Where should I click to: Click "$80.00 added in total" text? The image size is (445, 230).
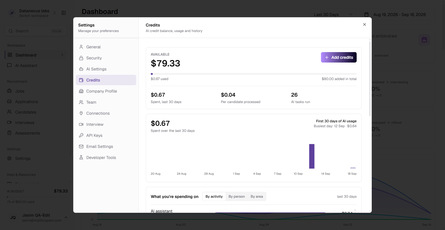tap(339, 79)
